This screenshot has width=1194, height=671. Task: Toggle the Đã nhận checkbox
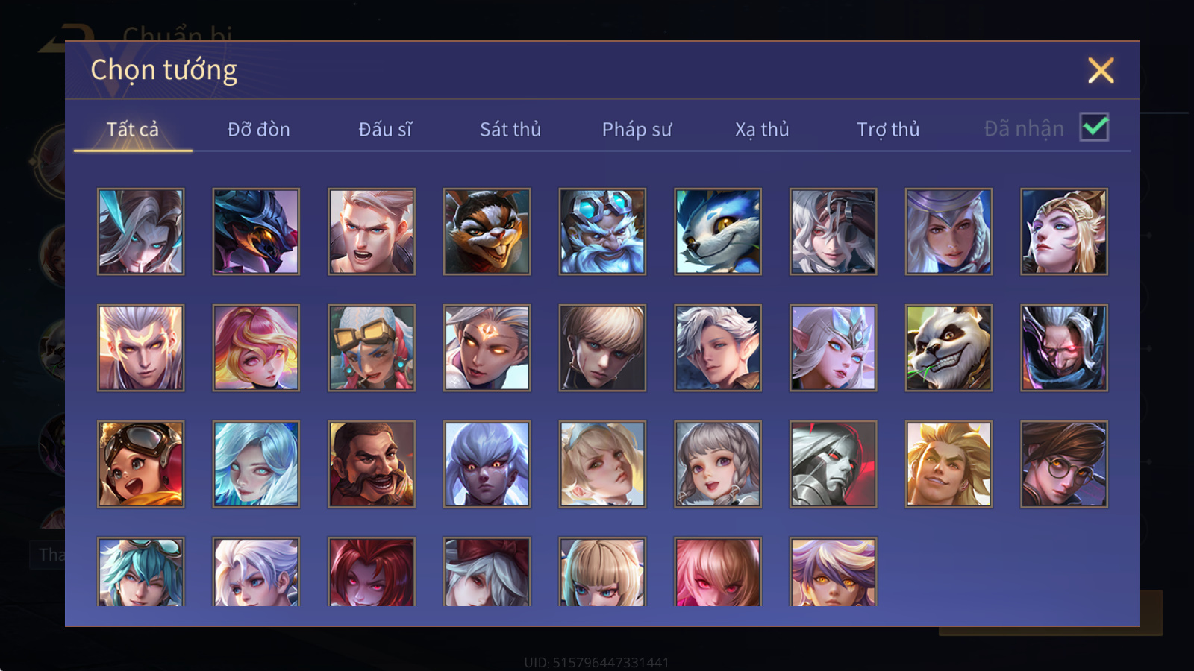click(1094, 127)
